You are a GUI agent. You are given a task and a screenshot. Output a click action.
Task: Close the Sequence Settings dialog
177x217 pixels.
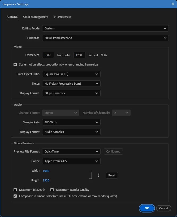172,4
